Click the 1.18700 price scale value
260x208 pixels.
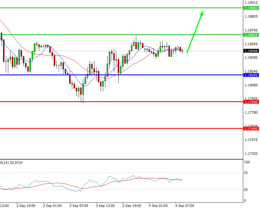[x=251, y=30]
